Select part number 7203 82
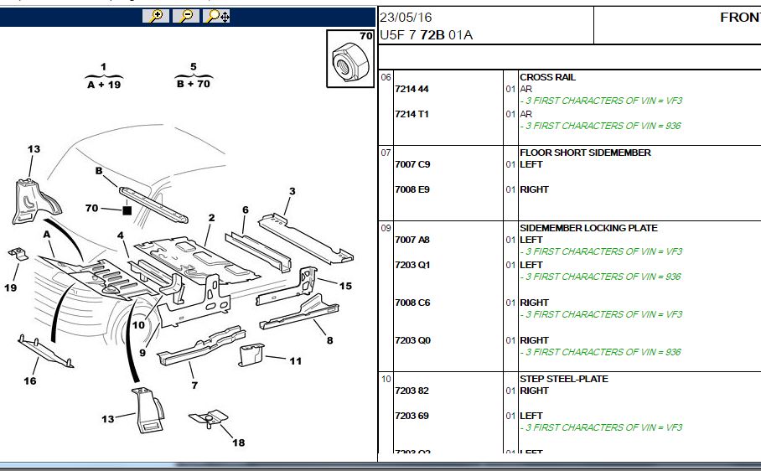The width and height of the screenshot is (761, 471). (412, 391)
